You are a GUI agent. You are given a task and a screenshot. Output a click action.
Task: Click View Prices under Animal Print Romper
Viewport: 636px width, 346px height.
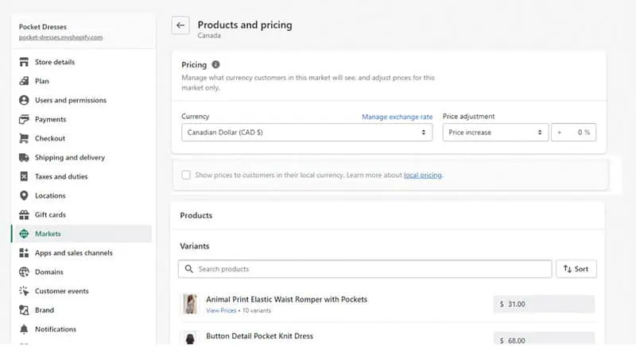pyautogui.click(x=221, y=310)
